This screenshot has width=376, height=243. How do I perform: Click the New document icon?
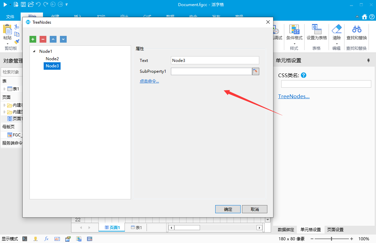[16, 4]
